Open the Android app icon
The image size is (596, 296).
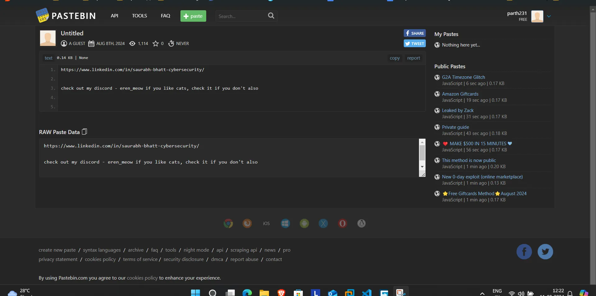point(304,223)
